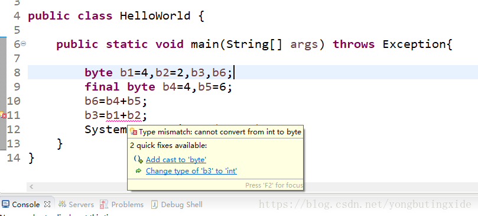Click the horizontal scrollbar left arrow

(x=31, y=186)
